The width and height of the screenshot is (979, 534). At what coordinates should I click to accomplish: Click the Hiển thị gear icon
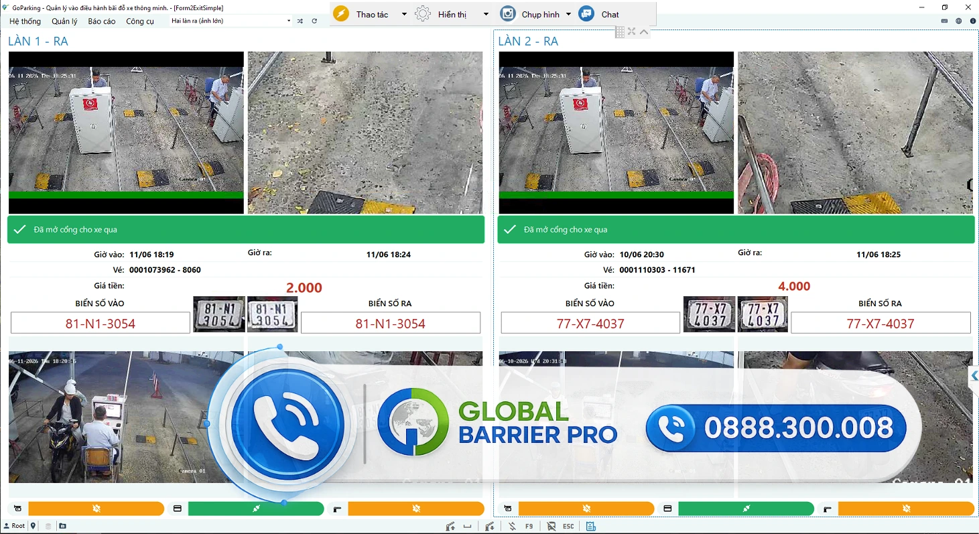(423, 14)
